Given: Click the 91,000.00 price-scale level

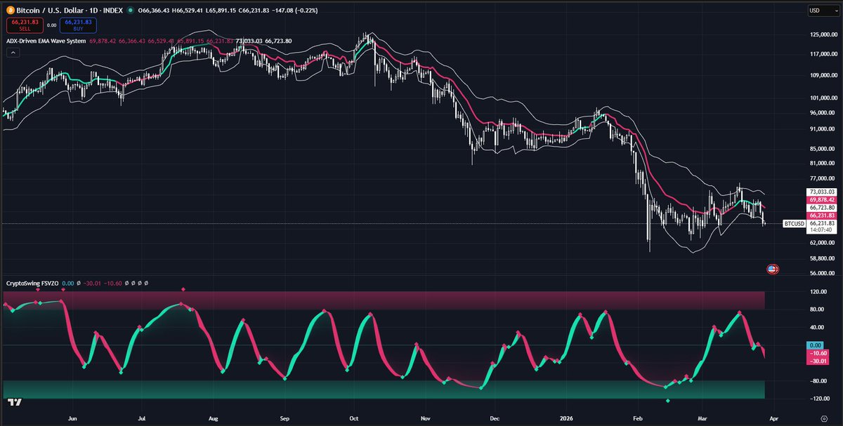Looking at the screenshot, I should click(822, 129).
